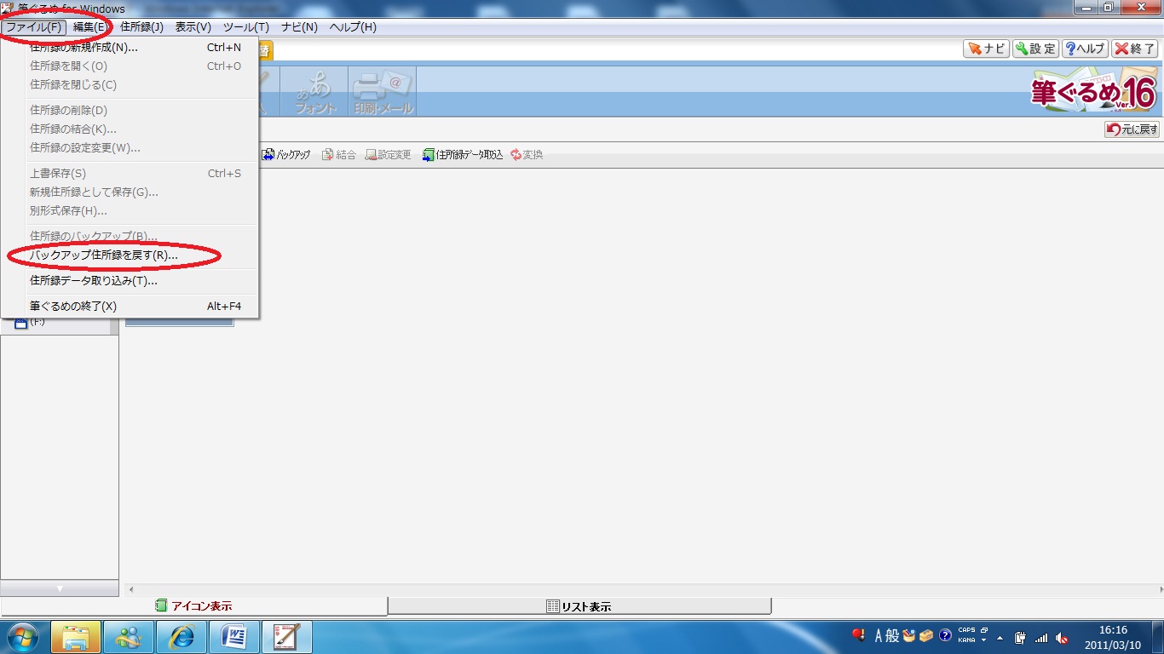Image resolution: width=1164 pixels, height=654 pixels.
Task: Choose 新規住所録として保存(G)... menu entry
Action: click(x=130, y=192)
